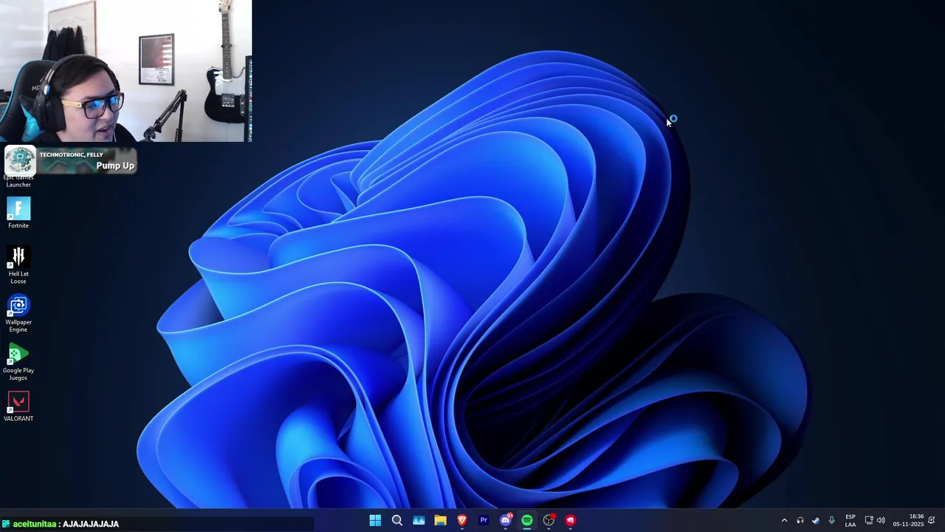Screen dimensions: 945x532
Task: Switch to Spotify in the taskbar
Action: click(527, 520)
